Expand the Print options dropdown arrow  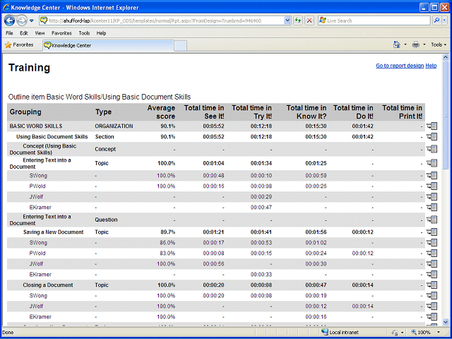point(424,44)
